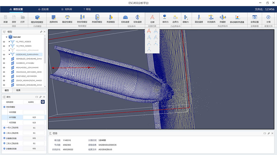Image resolution: width=277 pixels, height=155 pixels.
Task: Click the 对流换热 convection icon
Action: (x=211, y=18)
